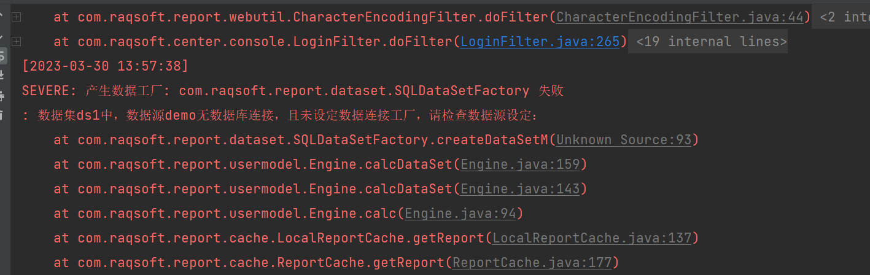Viewport: 870px width, 275px height.
Task: Click the print console icon
Action: click(x=2, y=95)
